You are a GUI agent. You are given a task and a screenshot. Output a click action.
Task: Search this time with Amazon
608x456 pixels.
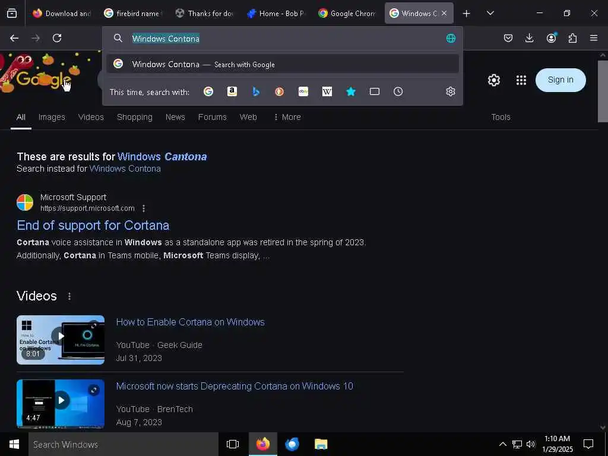[x=232, y=91]
